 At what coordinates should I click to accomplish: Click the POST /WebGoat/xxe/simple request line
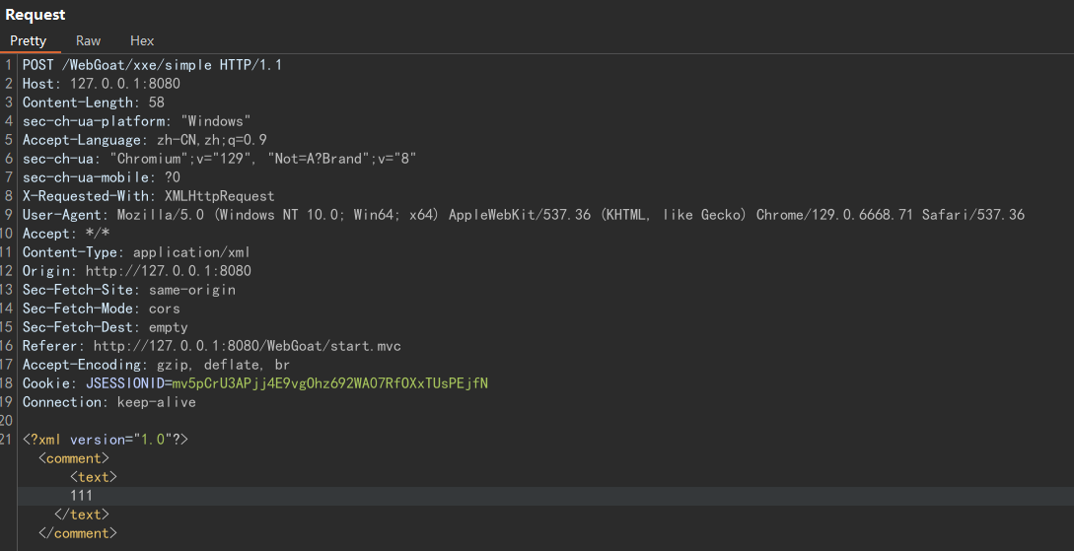[x=152, y=65]
